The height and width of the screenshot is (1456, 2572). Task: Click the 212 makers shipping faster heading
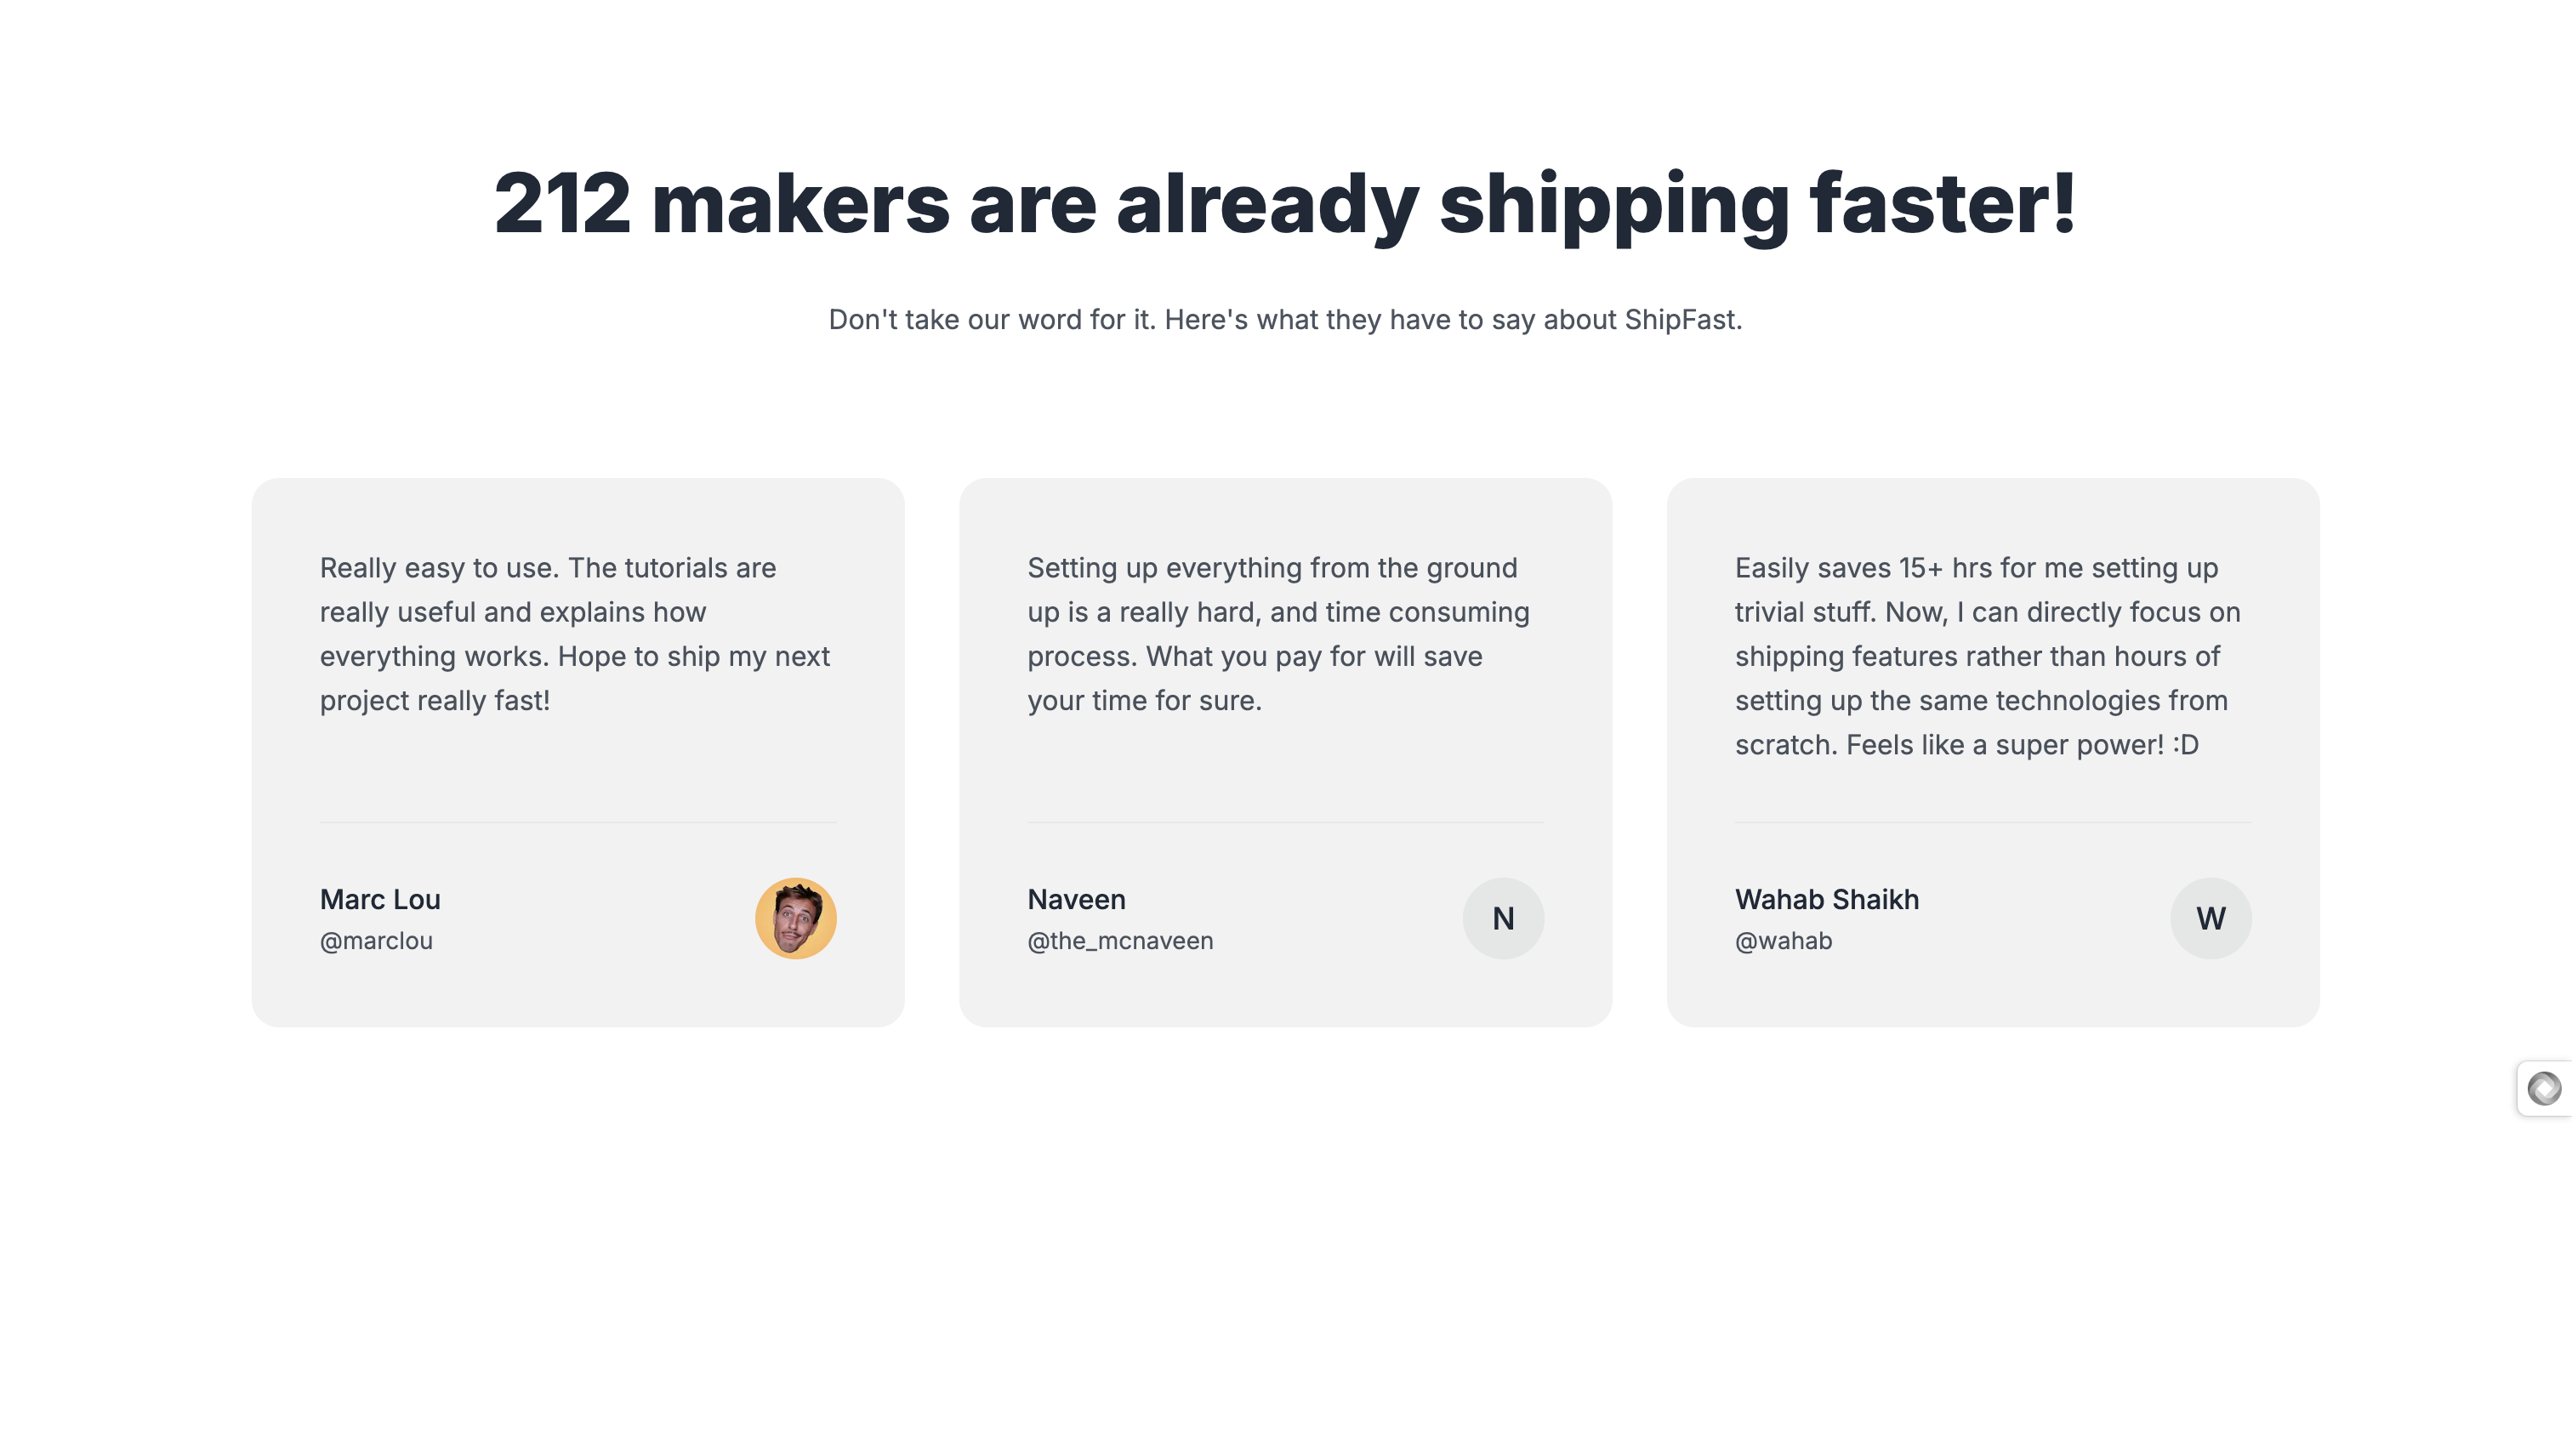coord(1285,205)
